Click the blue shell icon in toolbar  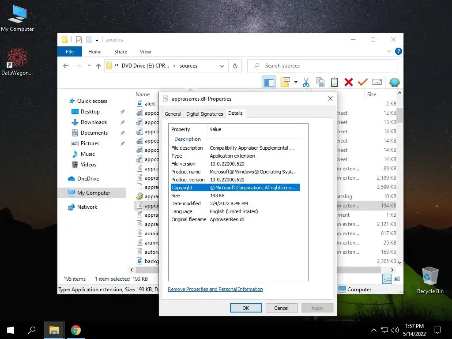pyautogui.click(x=394, y=82)
